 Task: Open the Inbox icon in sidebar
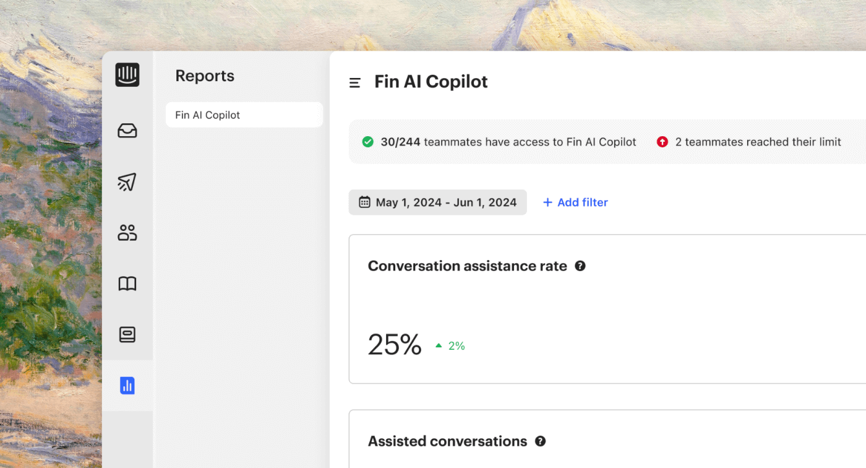point(127,131)
